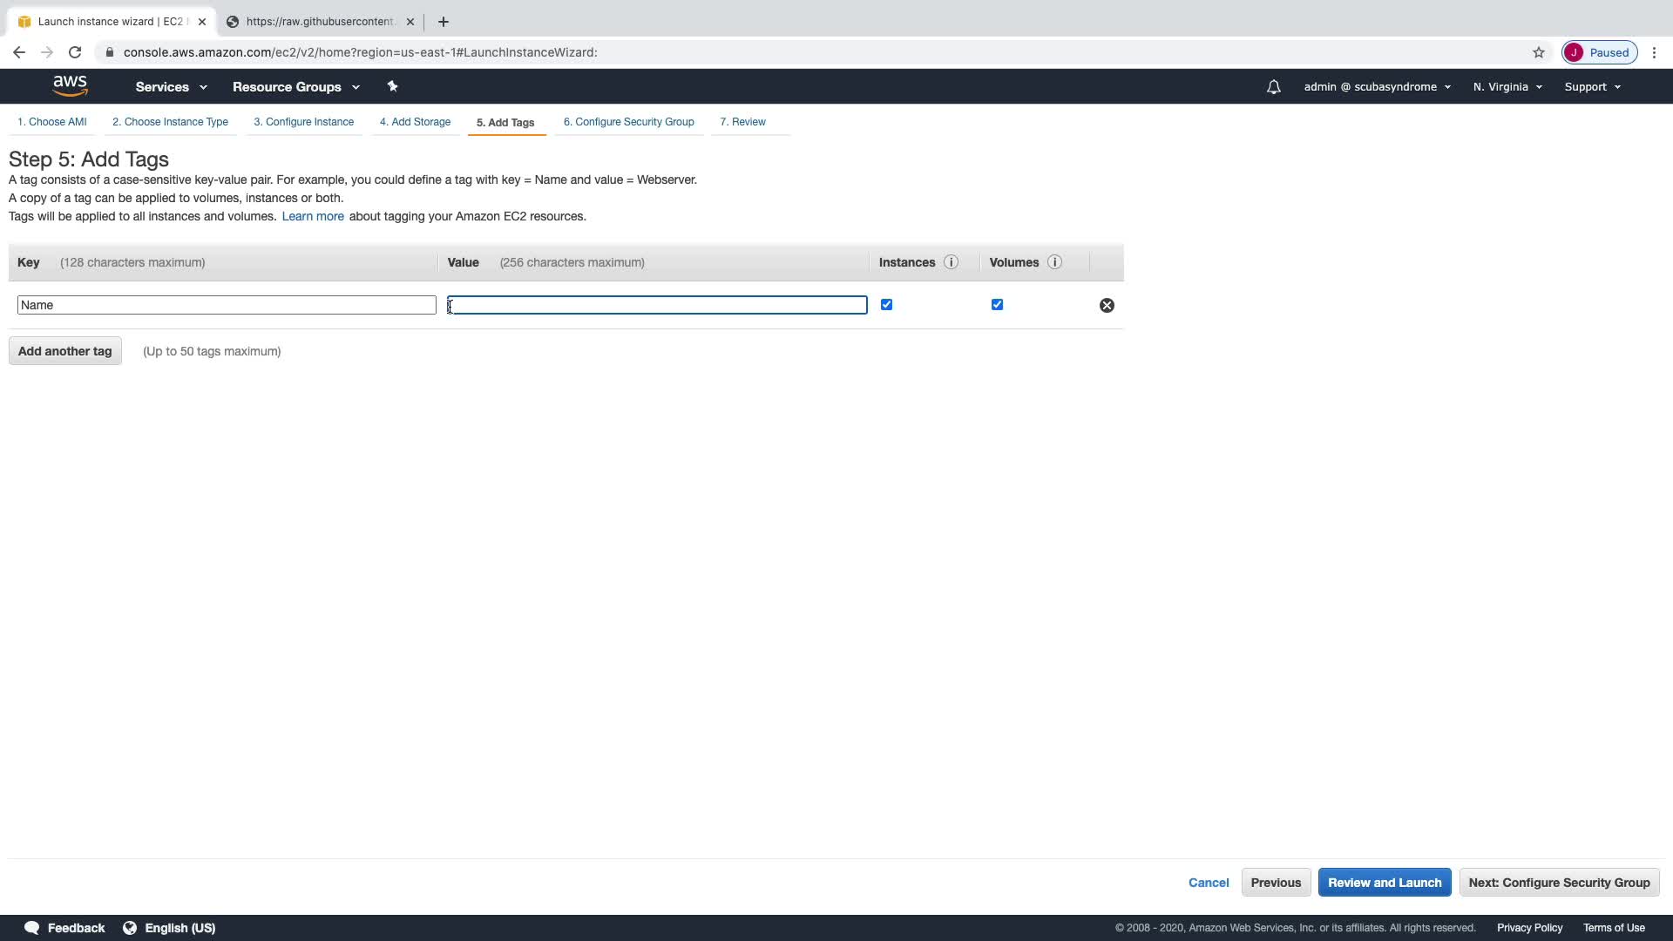Click the AWS logo home icon
Image resolution: width=1673 pixels, height=941 pixels.
(x=70, y=85)
